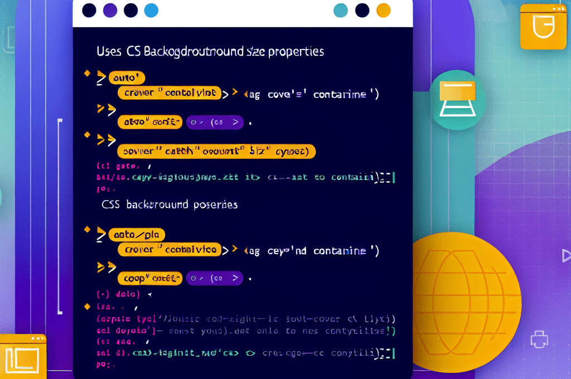
Task: Click the heading ending in "size properties"
Action: coord(210,51)
